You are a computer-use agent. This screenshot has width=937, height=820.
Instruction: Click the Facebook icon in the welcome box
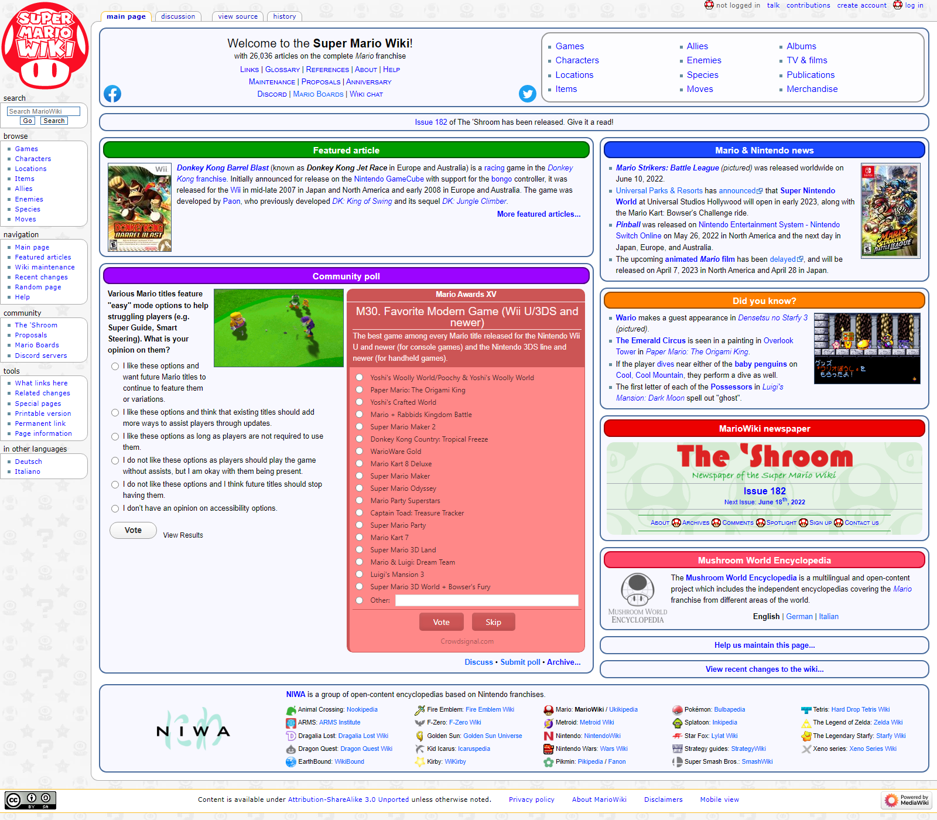(112, 94)
